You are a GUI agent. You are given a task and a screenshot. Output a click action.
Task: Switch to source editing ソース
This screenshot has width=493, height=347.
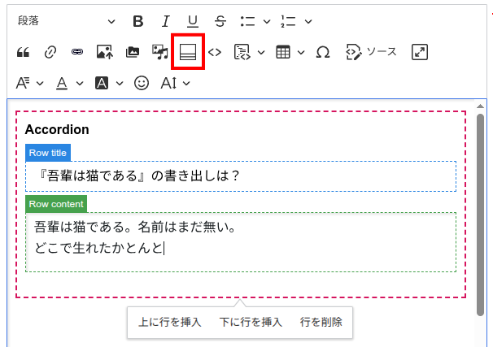(371, 52)
